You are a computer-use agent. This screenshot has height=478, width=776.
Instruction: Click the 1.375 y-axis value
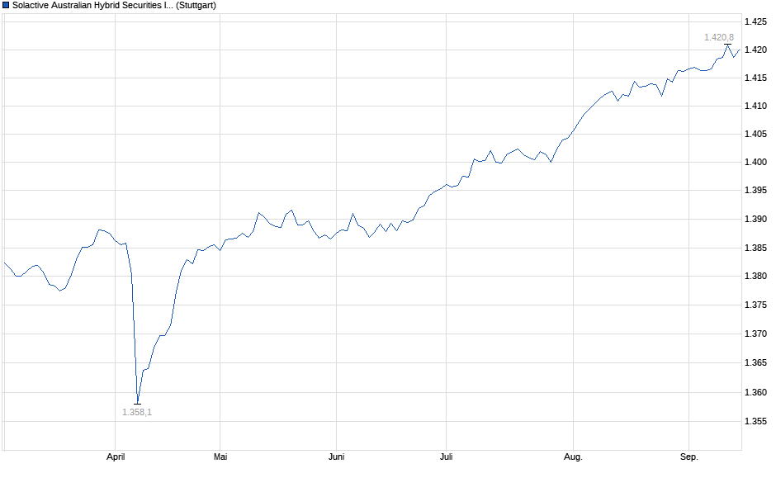(x=755, y=305)
